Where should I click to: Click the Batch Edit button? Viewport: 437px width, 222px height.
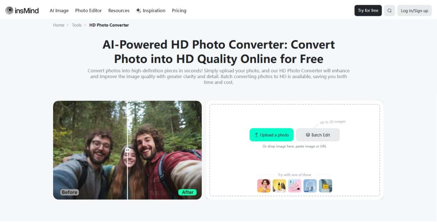318,135
